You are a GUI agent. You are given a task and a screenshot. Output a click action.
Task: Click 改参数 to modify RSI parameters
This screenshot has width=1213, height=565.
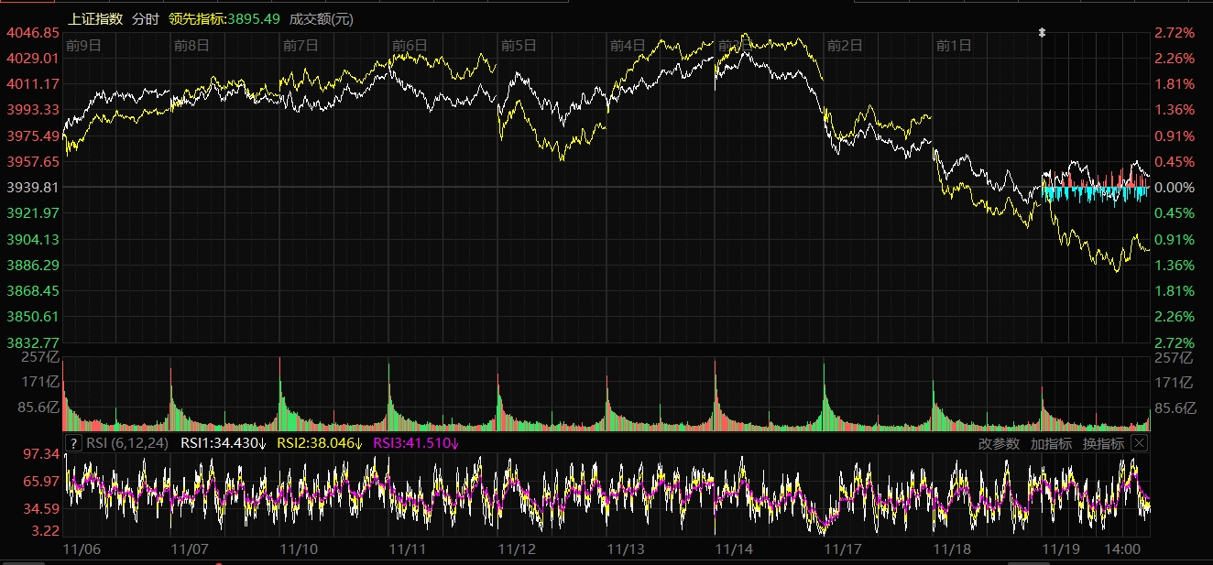pos(999,444)
